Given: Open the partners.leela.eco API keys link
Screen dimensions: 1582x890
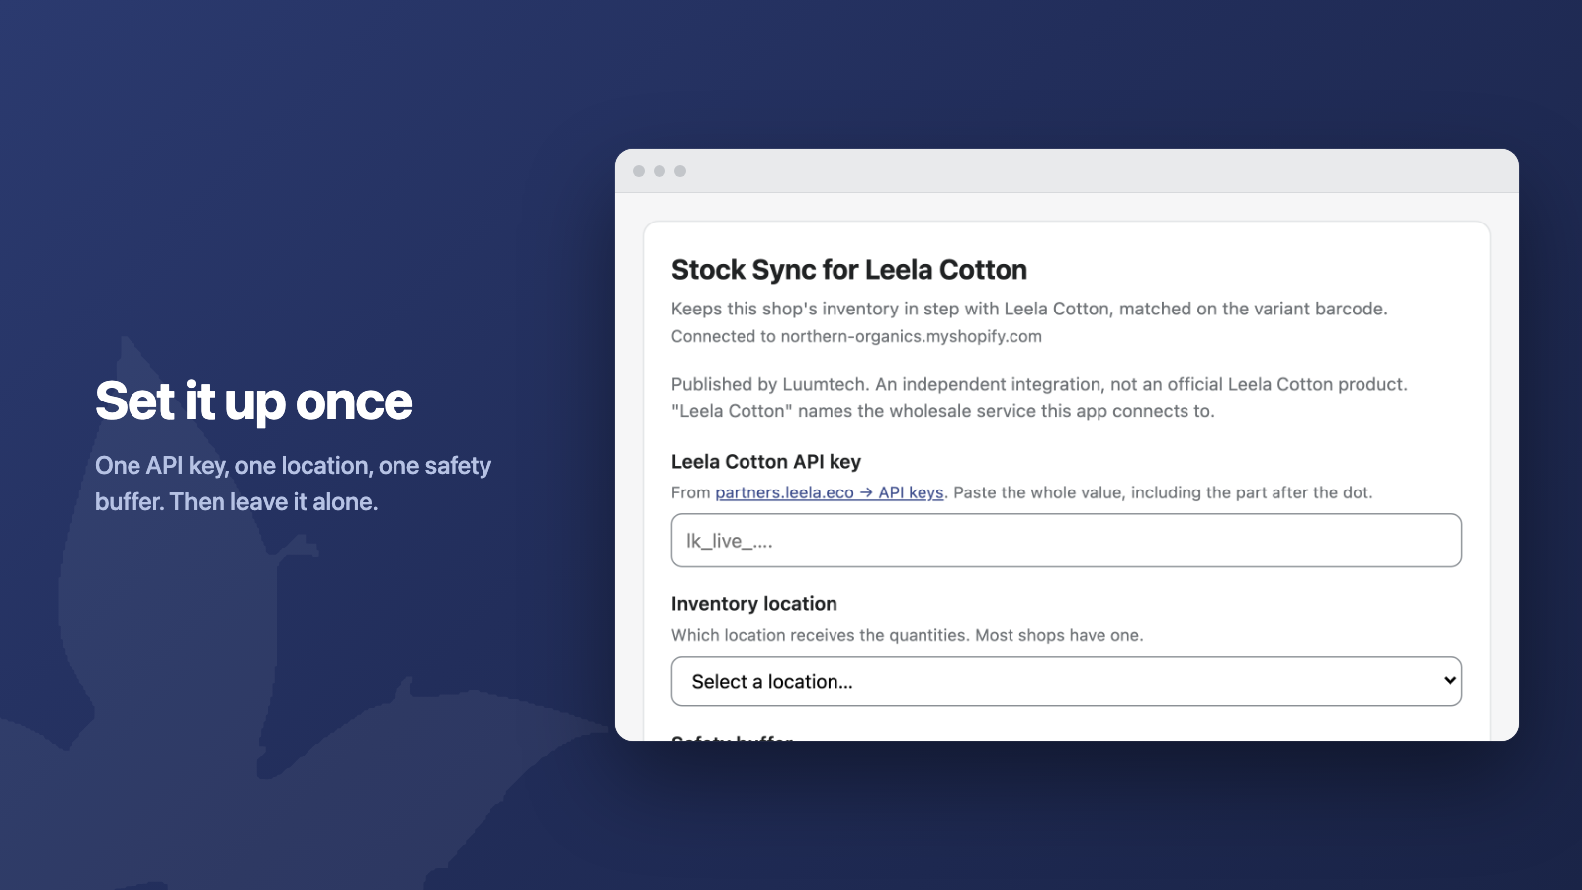Looking at the screenshot, I should click(829, 492).
